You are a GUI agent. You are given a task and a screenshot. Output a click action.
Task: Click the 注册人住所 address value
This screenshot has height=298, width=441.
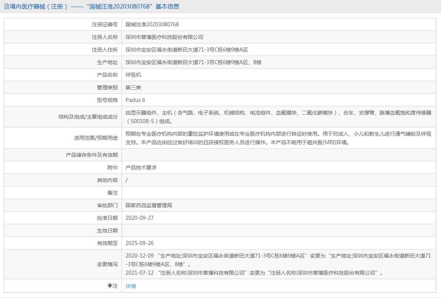(187, 50)
